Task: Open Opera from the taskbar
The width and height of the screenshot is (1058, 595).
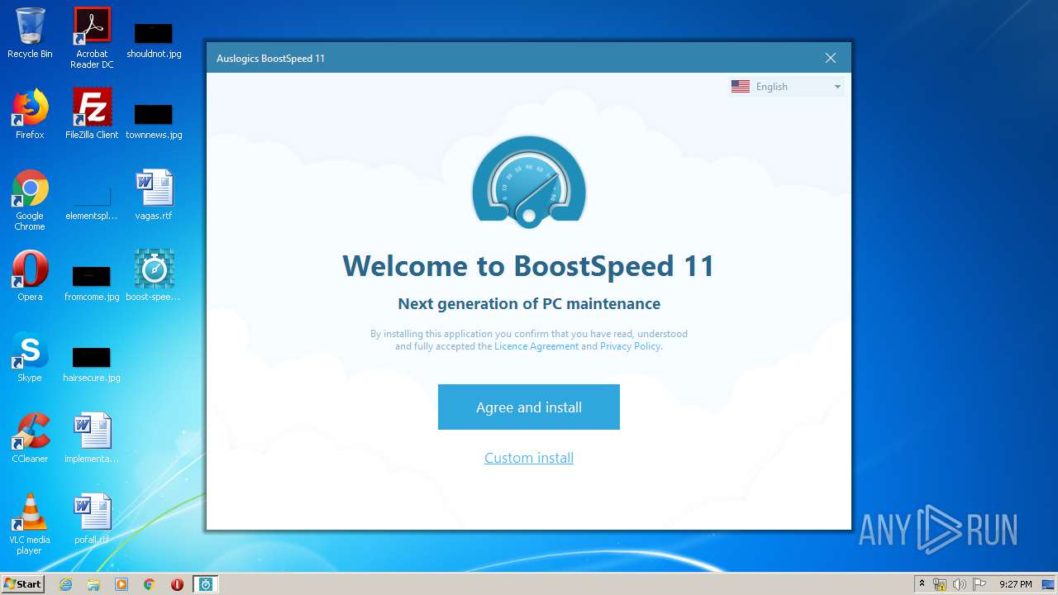Action: click(177, 584)
